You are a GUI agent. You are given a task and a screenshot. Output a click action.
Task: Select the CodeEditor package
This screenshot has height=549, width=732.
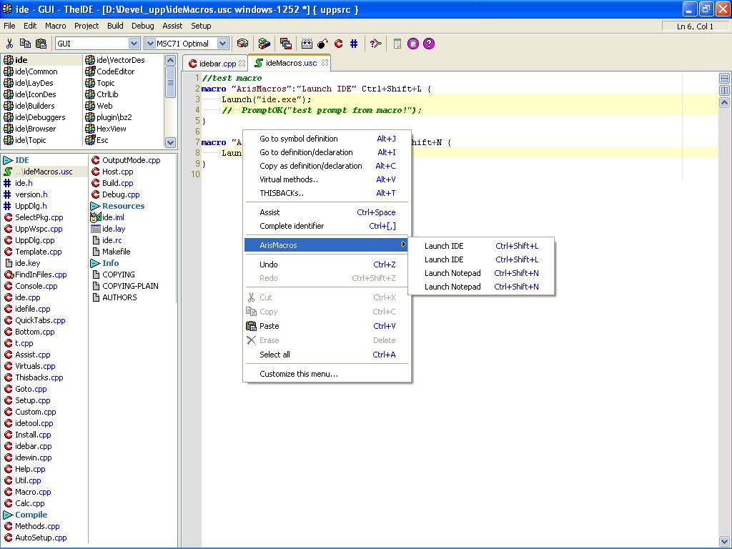pyautogui.click(x=115, y=71)
